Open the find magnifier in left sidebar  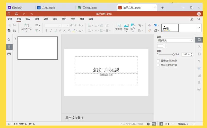(9, 40)
